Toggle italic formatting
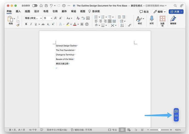 pyautogui.click(x=31, y=24)
